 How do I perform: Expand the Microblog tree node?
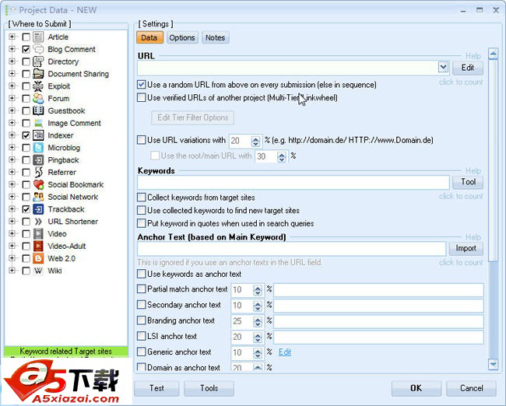tap(12, 148)
